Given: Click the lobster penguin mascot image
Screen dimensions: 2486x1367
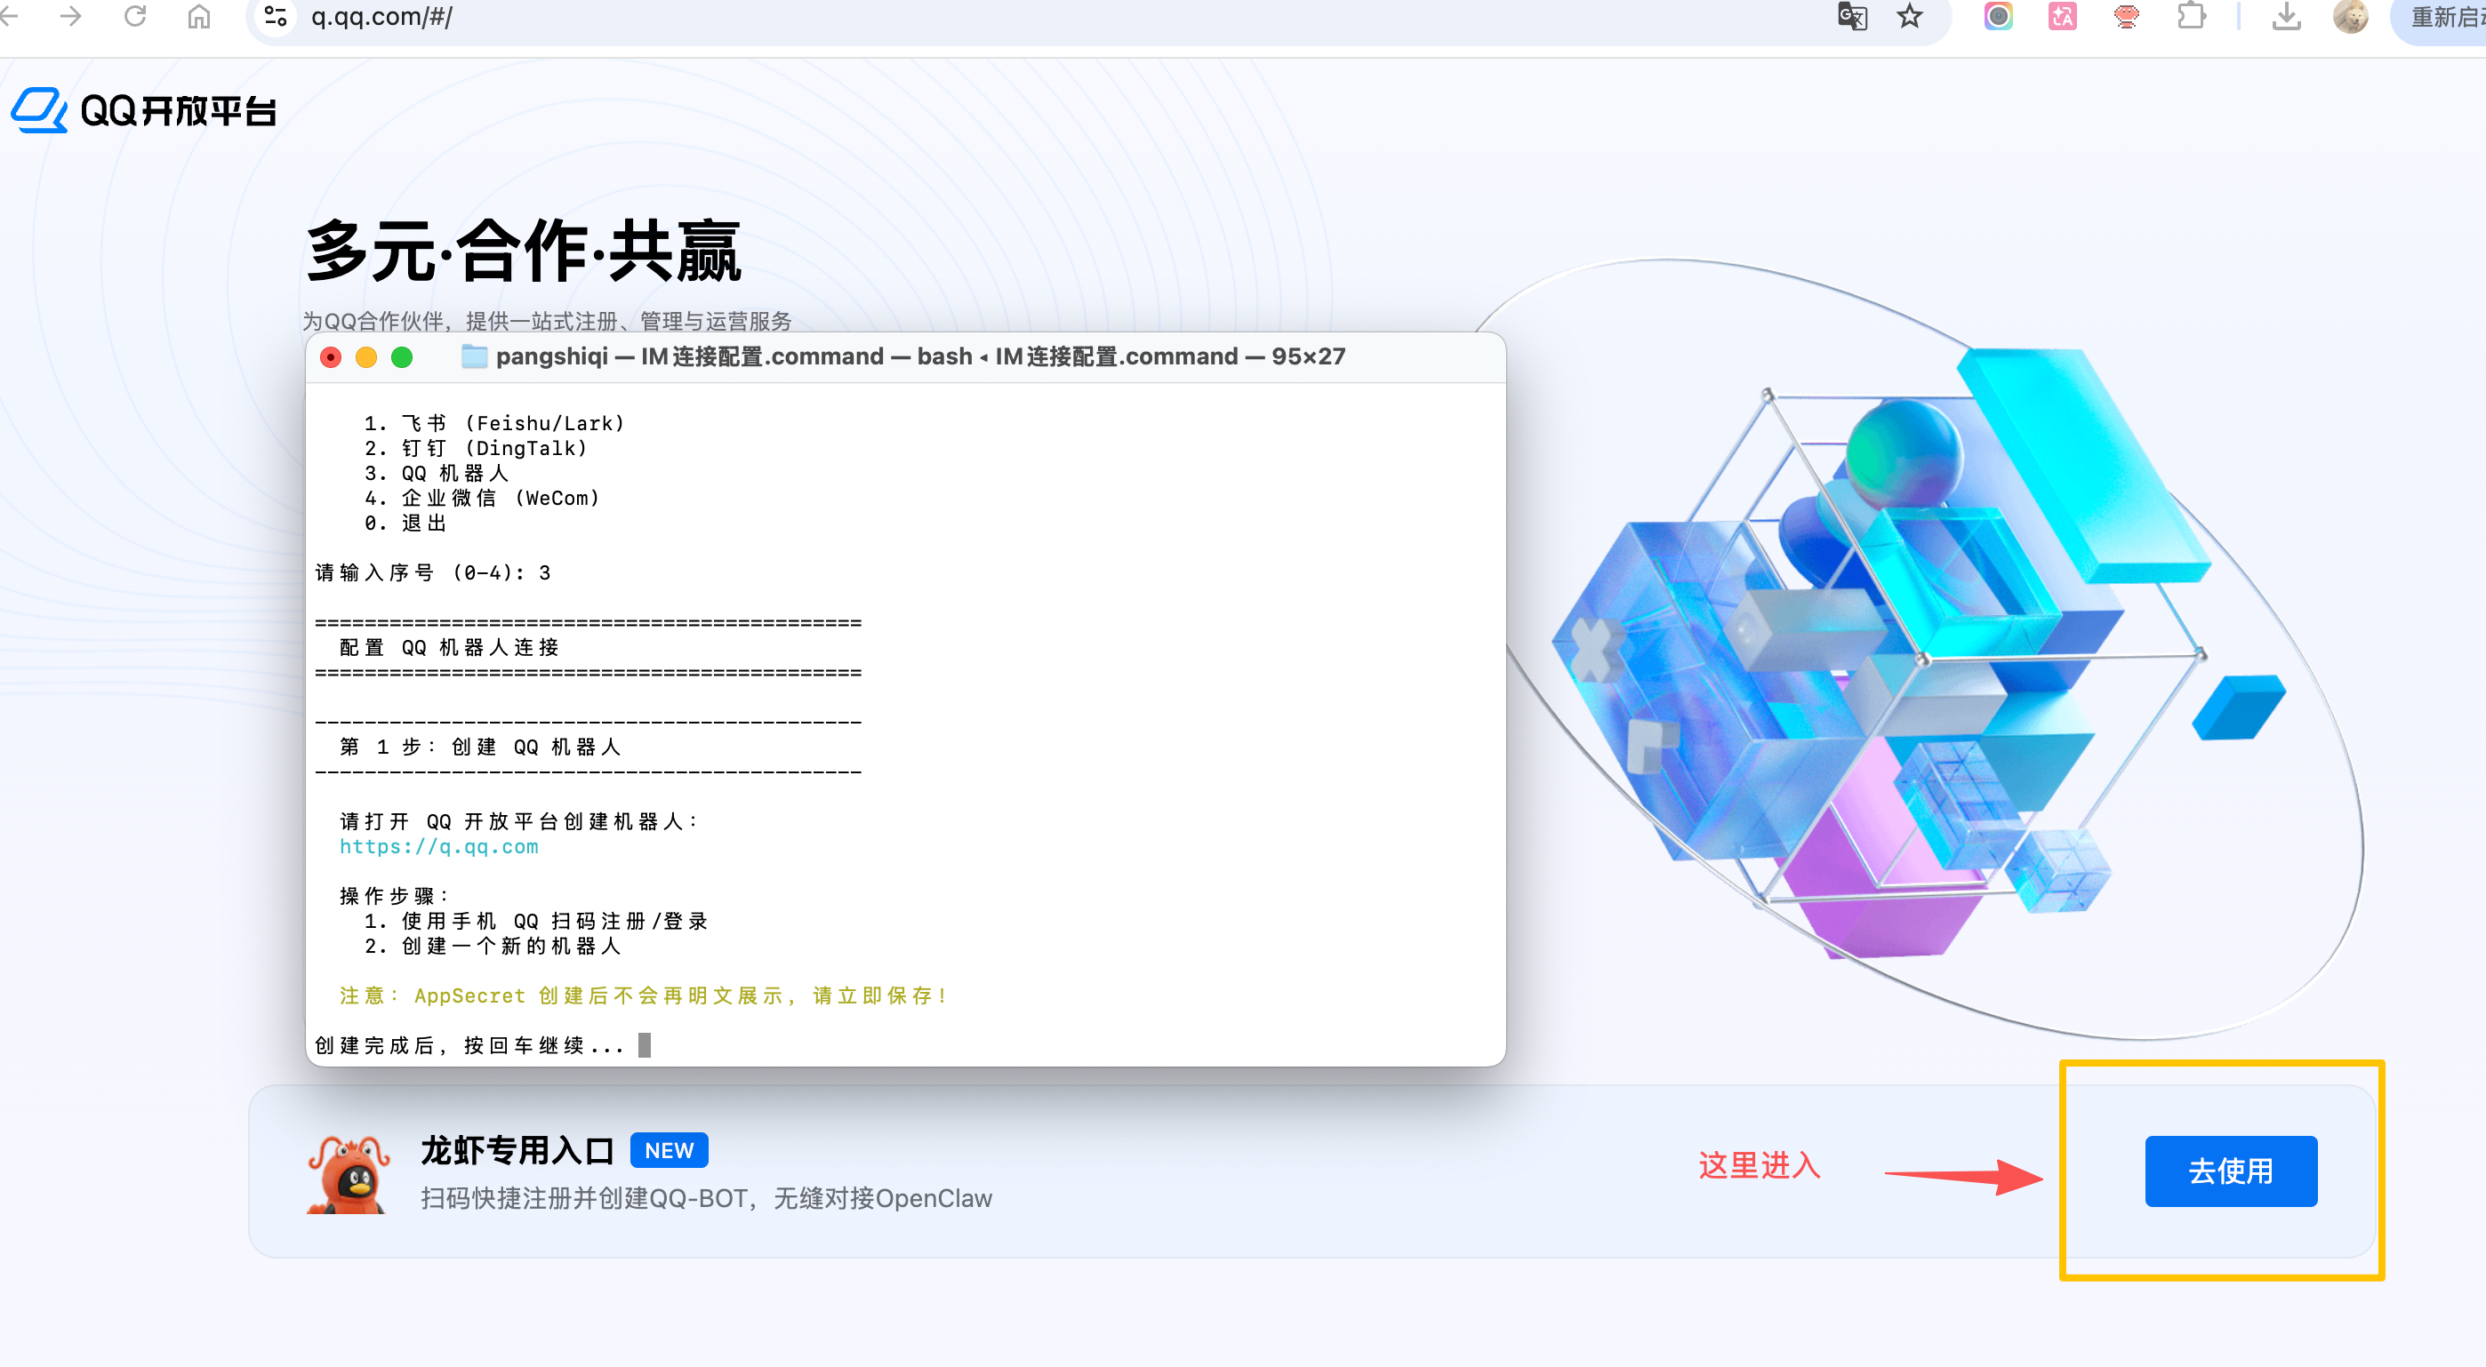Looking at the screenshot, I should (x=349, y=1174).
